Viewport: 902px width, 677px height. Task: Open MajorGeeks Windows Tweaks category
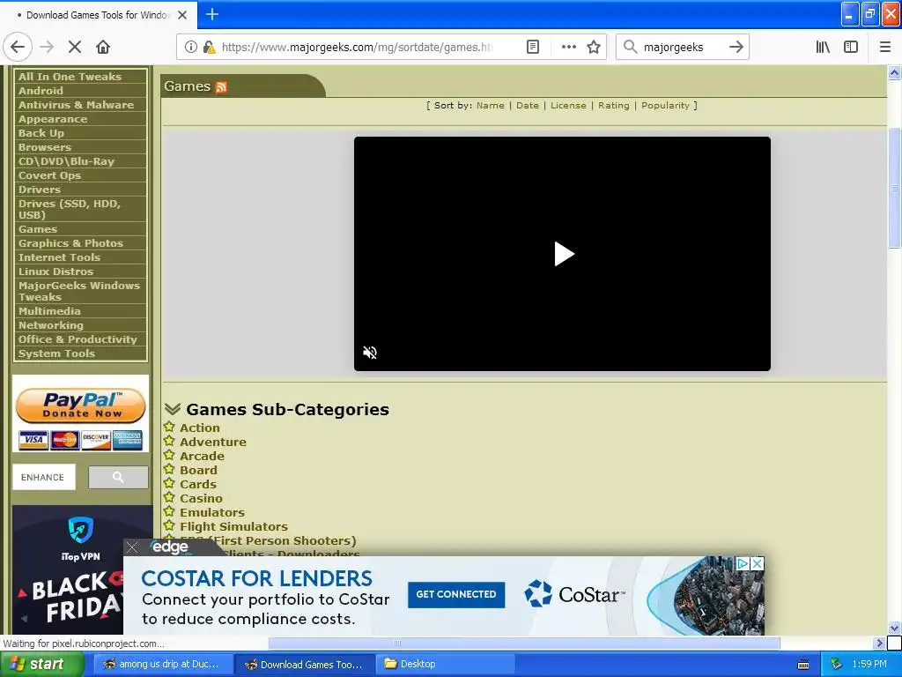pyautogui.click(x=80, y=291)
